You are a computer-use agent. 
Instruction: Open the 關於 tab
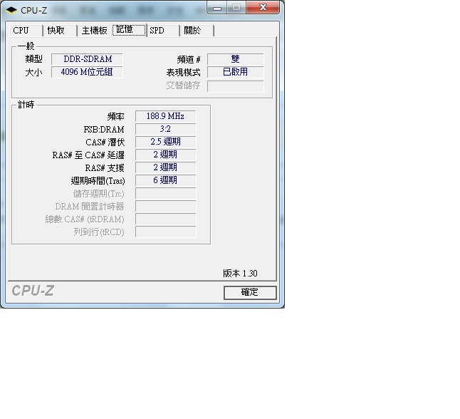pyautogui.click(x=197, y=30)
